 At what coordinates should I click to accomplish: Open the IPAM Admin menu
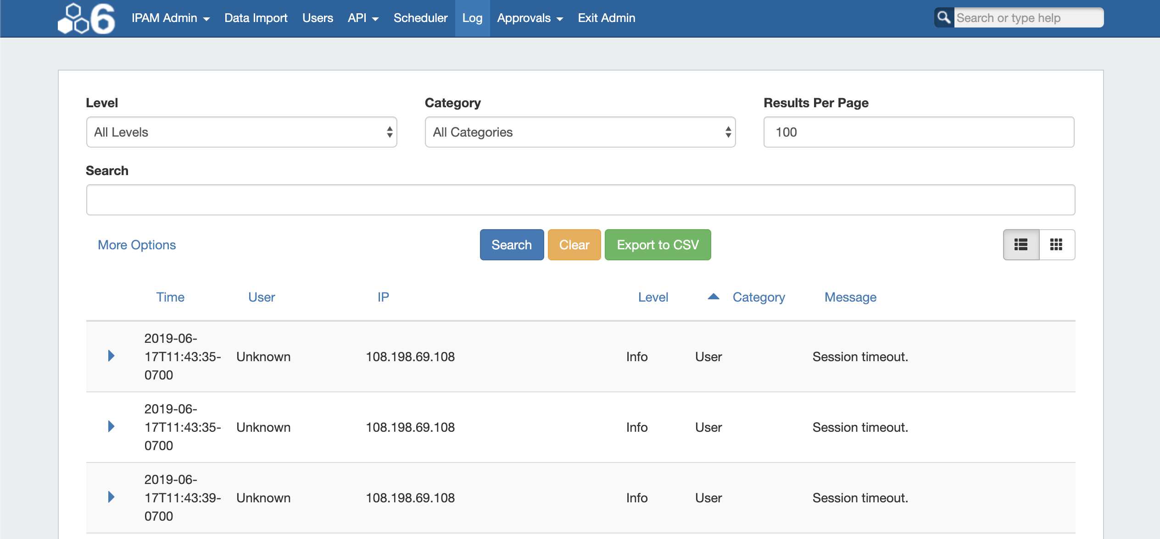coord(170,18)
